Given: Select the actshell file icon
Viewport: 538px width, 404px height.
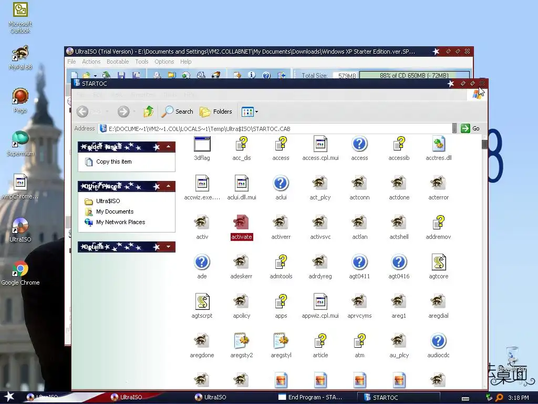Looking at the screenshot, I should [x=399, y=223].
